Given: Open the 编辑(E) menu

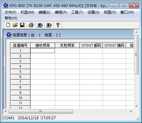Looking at the screenshot, I should point(44,12).
